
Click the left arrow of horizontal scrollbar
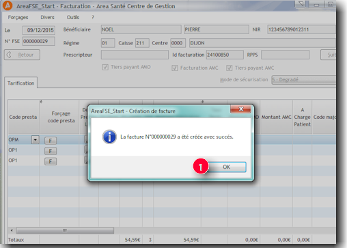(x=12, y=230)
